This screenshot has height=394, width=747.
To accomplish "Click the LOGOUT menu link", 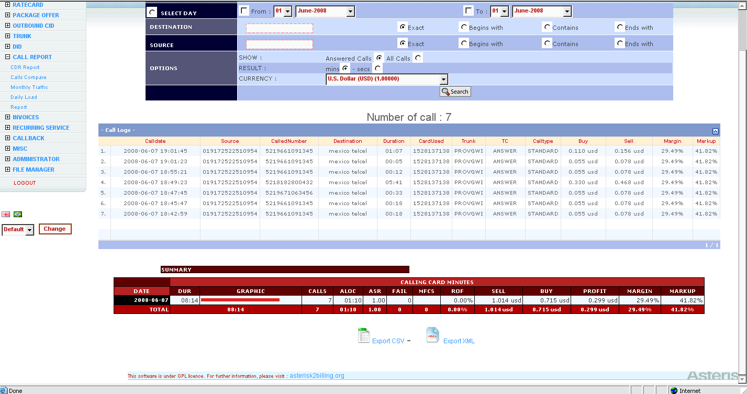I will click(25, 183).
